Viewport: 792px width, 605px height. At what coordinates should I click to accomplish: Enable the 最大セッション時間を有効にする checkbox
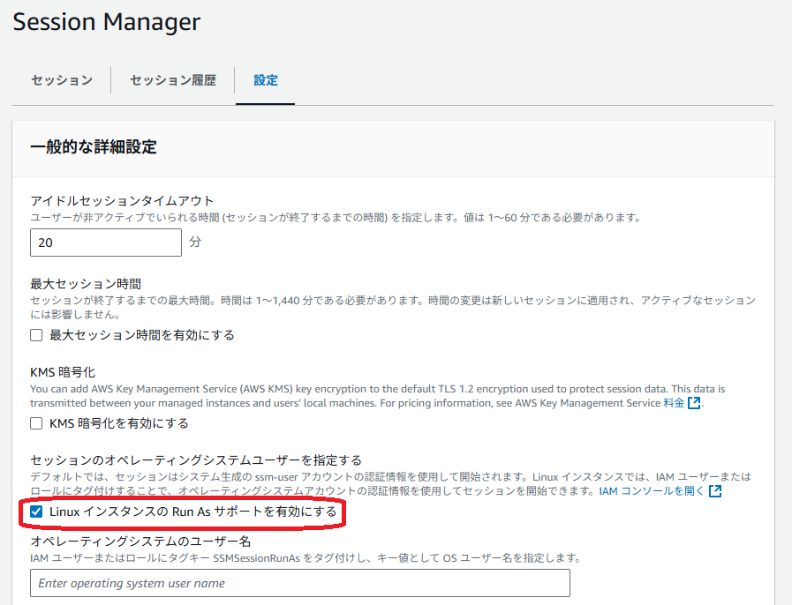pos(36,335)
